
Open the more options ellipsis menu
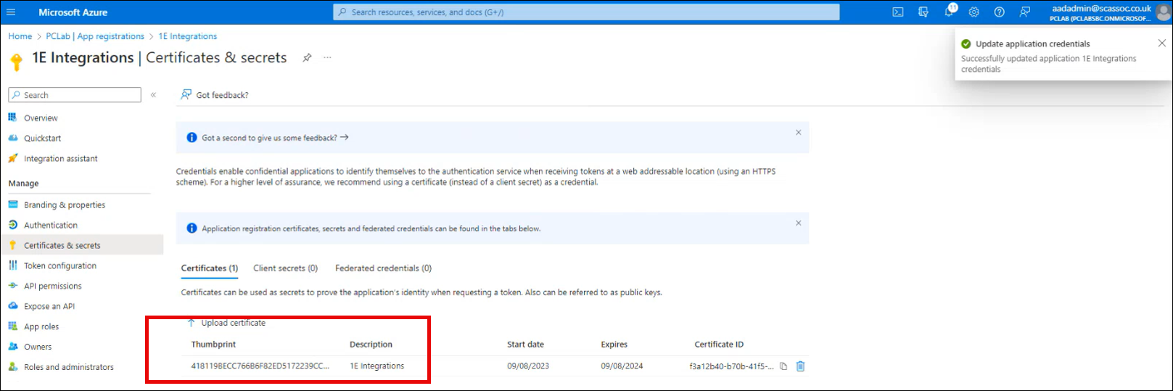point(327,58)
